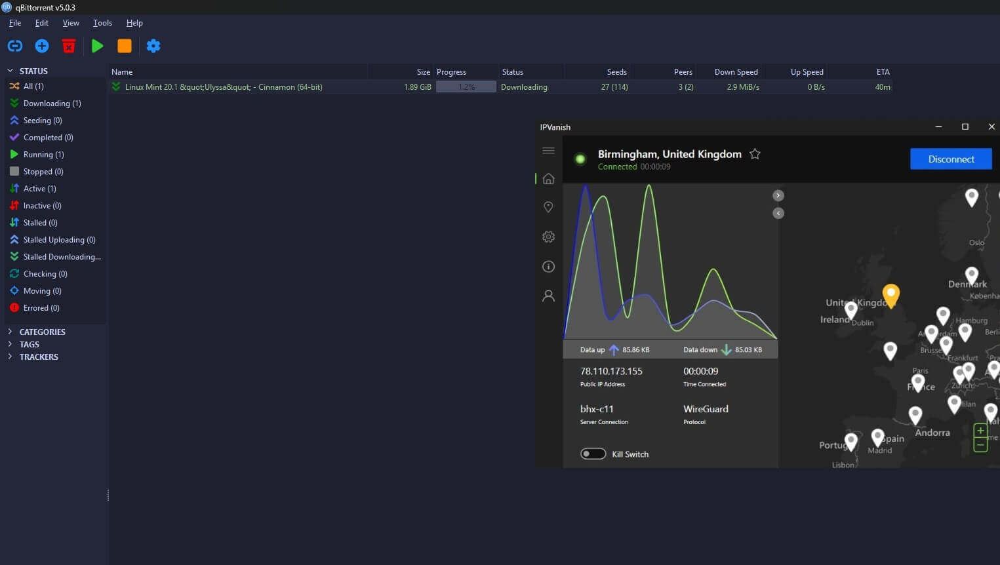Sort by the Name column header

coord(238,71)
